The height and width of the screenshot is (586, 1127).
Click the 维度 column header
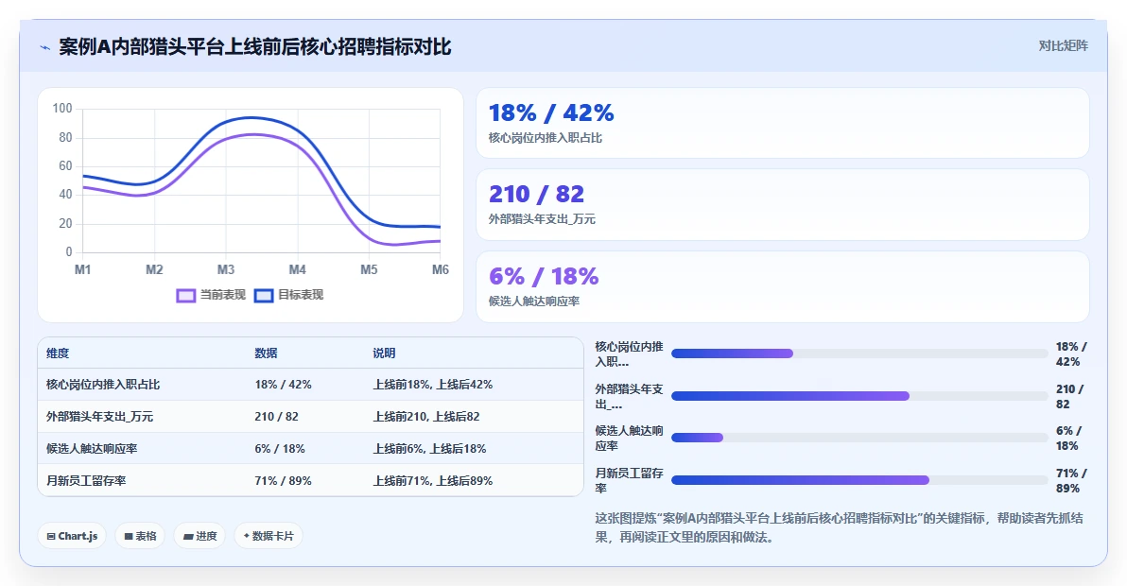pyautogui.click(x=59, y=353)
